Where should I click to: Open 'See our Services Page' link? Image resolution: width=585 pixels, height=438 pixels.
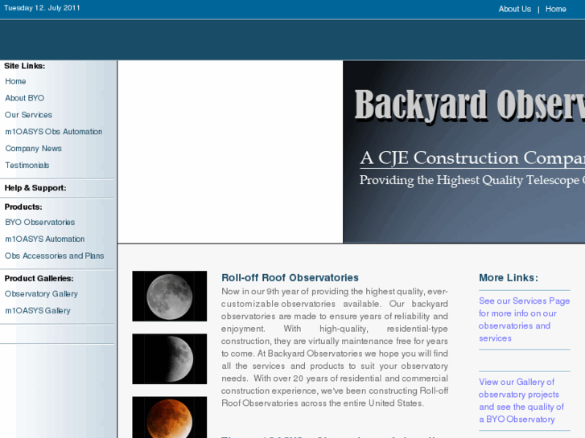click(x=524, y=320)
